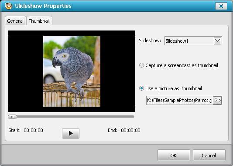
Task: Cancel the Slideshow Properties dialog
Action: click(209, 155)
